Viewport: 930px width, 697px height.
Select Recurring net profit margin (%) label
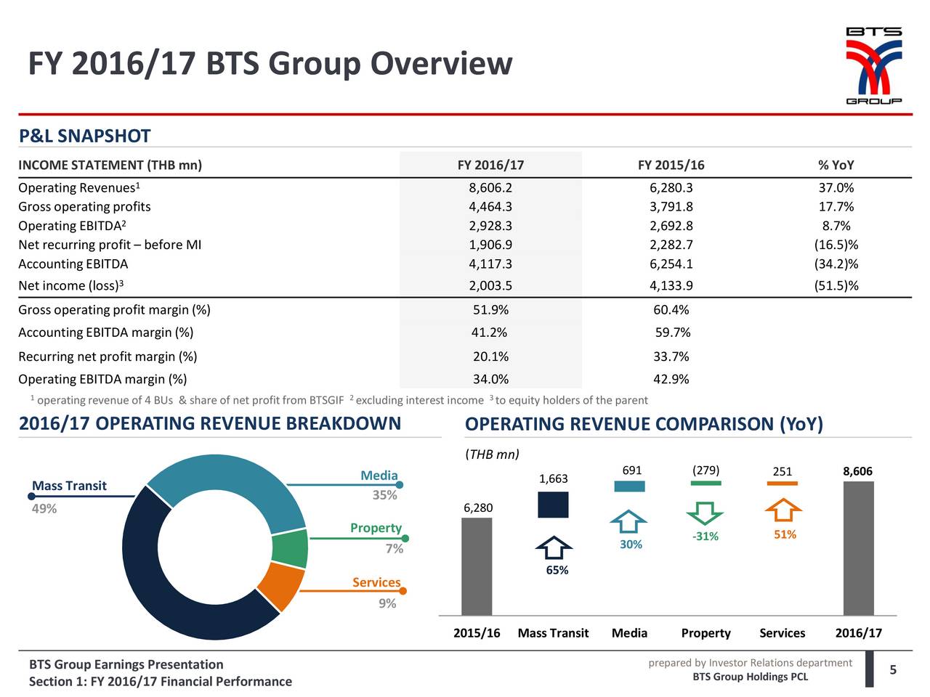[x=108, y=356]
